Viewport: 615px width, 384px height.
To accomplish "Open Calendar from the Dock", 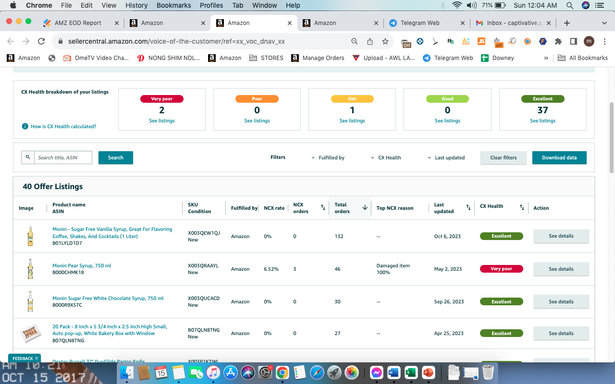I will 161,372.
